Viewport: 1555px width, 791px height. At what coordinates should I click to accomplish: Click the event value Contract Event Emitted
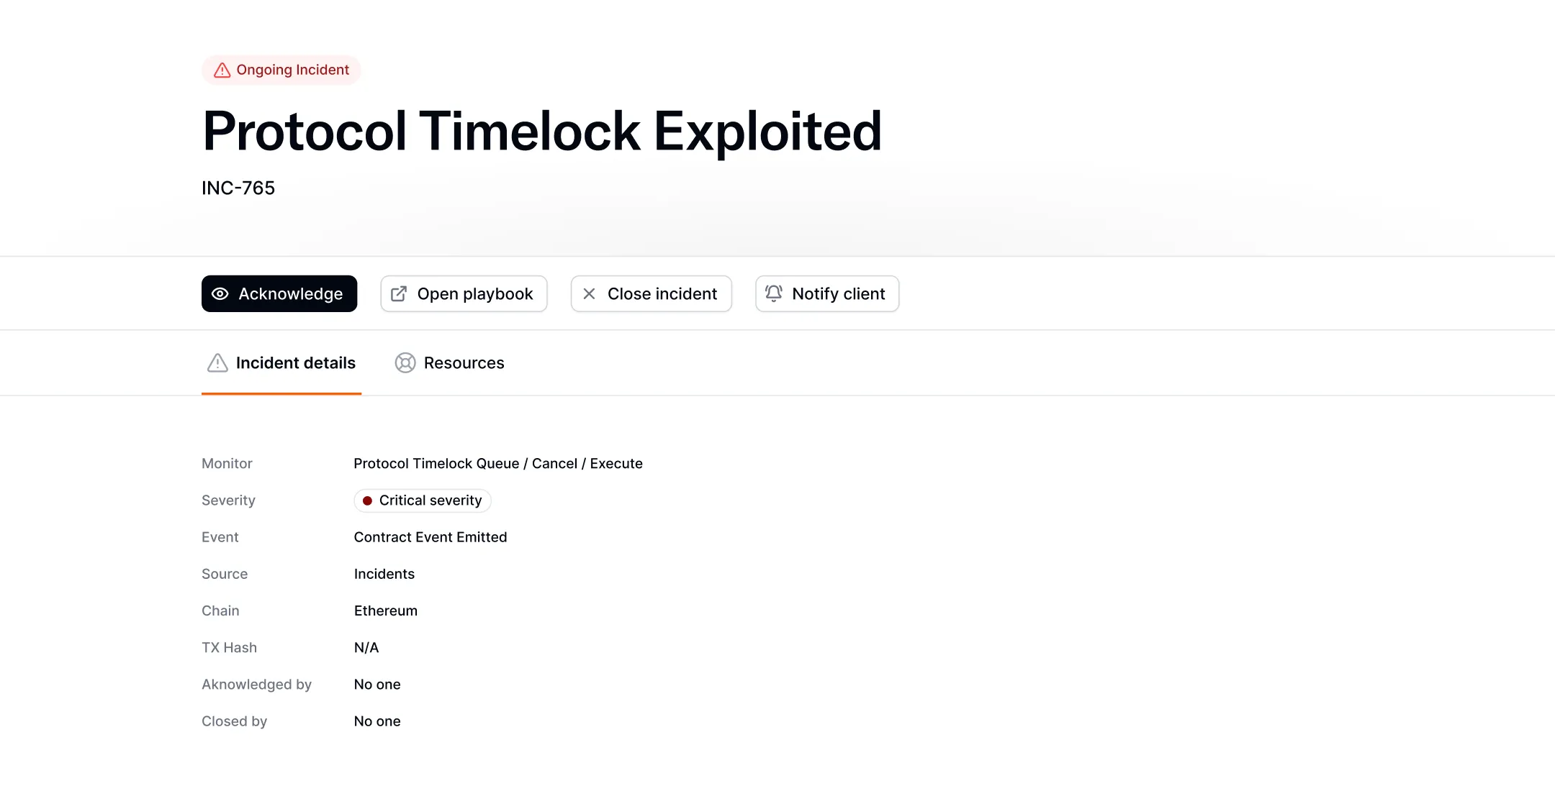[x=431, y=537]
